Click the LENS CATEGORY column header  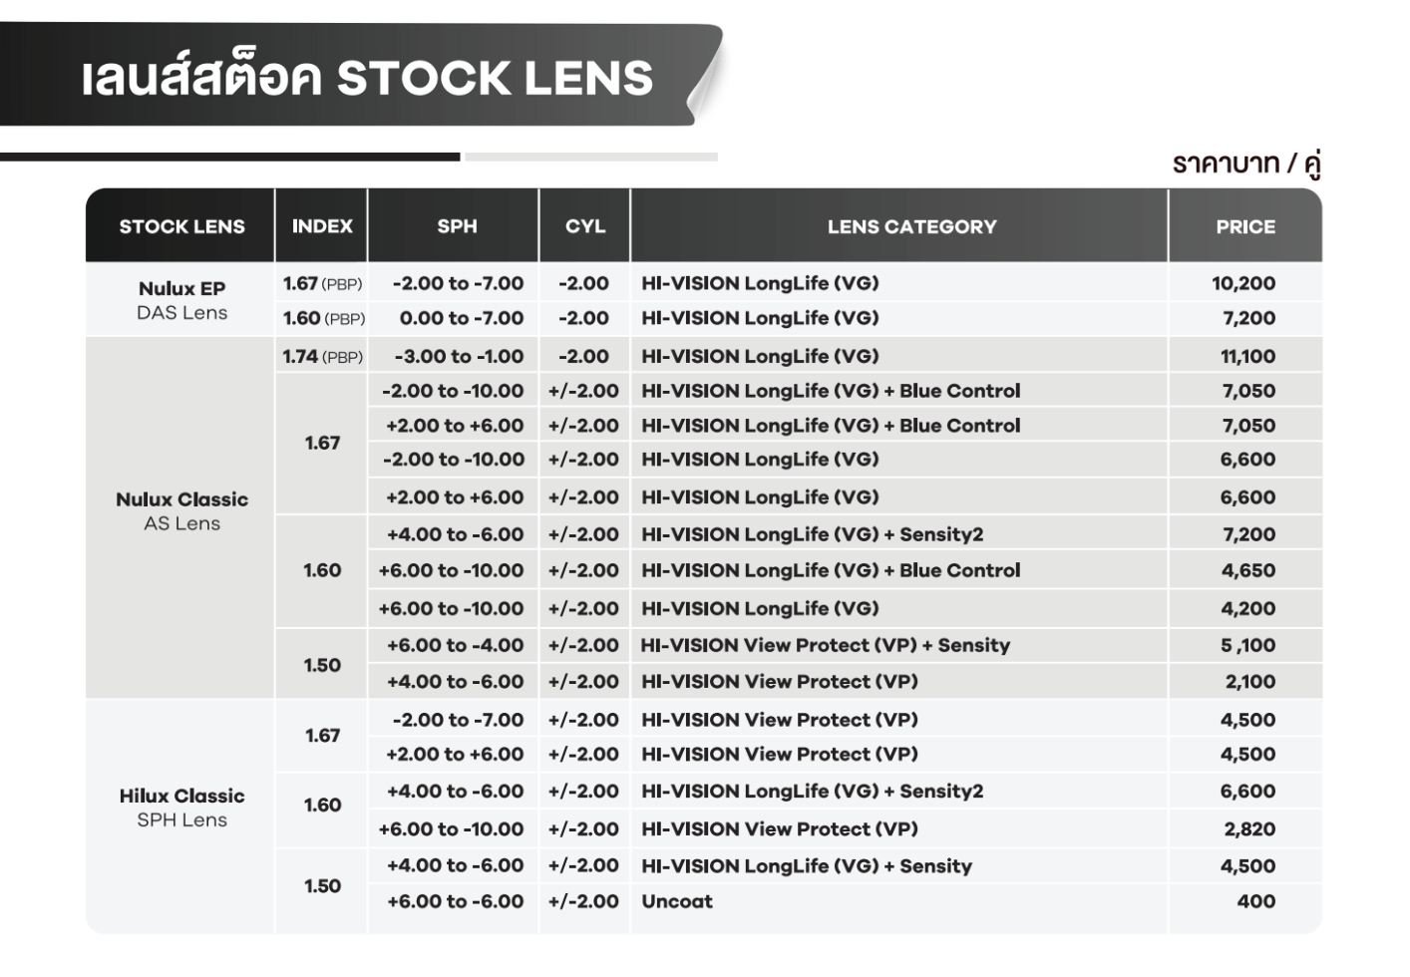pos(911,226)
